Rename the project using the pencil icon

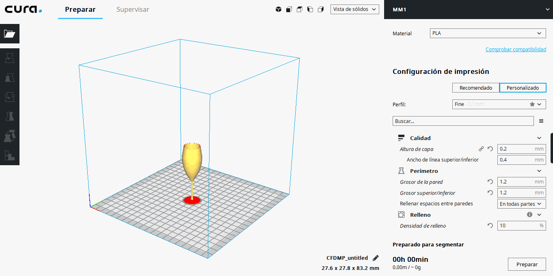pos(376,258)
